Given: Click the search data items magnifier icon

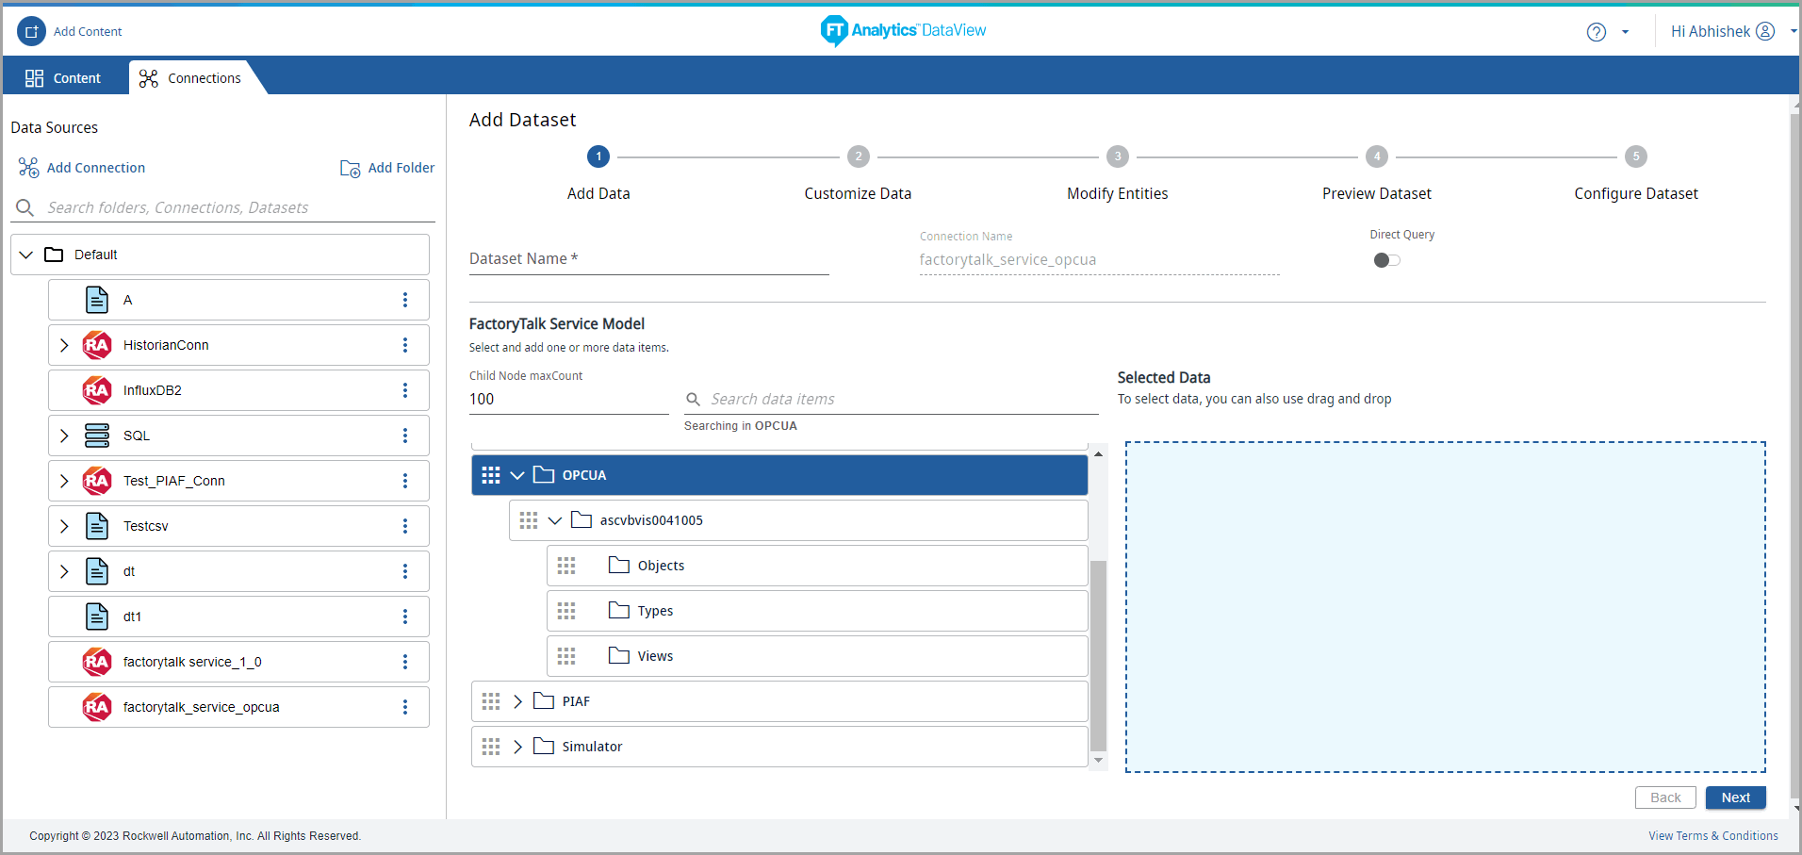Looking at the screenshot, I should (x=693, y=399).
